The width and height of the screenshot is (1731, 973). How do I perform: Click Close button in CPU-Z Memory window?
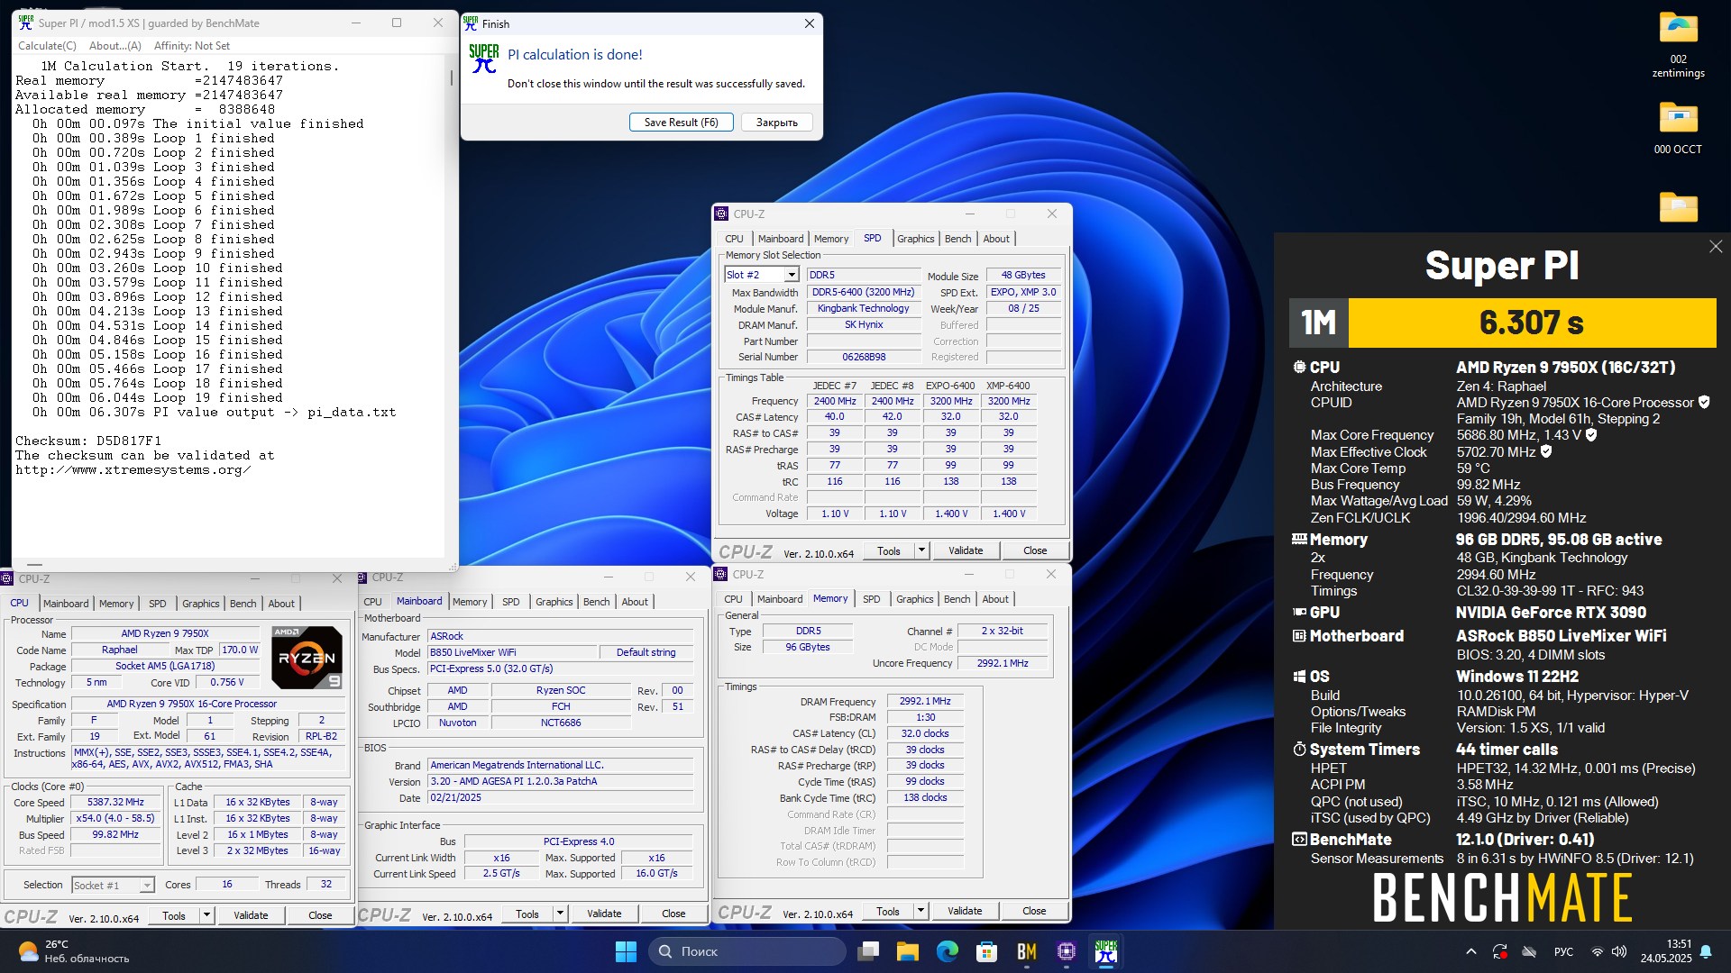pyautogui.click(x=1034, y=911)
